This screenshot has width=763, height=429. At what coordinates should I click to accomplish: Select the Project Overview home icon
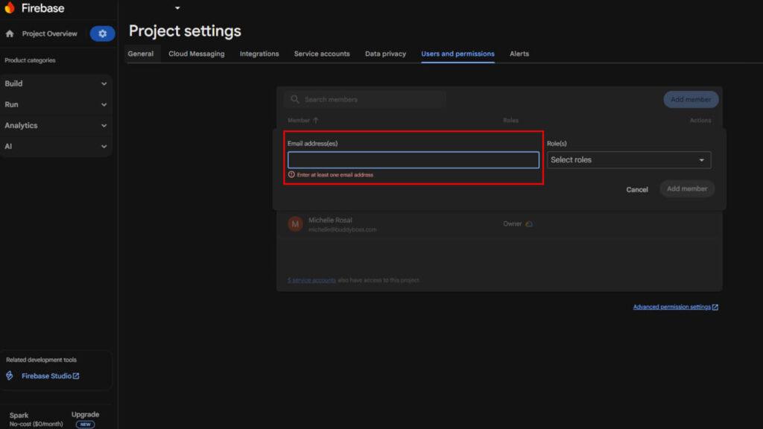(x=8, y=34)
